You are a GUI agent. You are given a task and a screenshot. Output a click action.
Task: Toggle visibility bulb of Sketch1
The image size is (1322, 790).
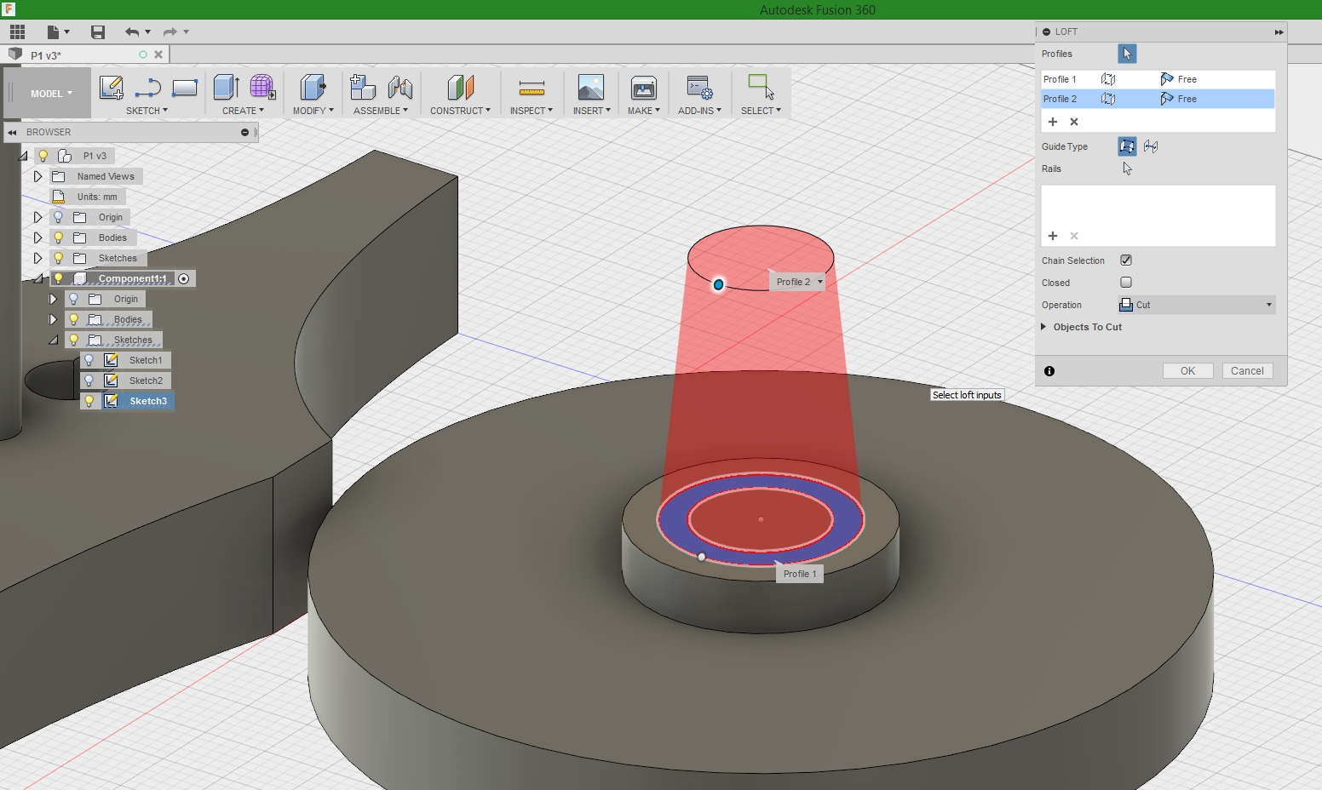(x=89, y=360)
